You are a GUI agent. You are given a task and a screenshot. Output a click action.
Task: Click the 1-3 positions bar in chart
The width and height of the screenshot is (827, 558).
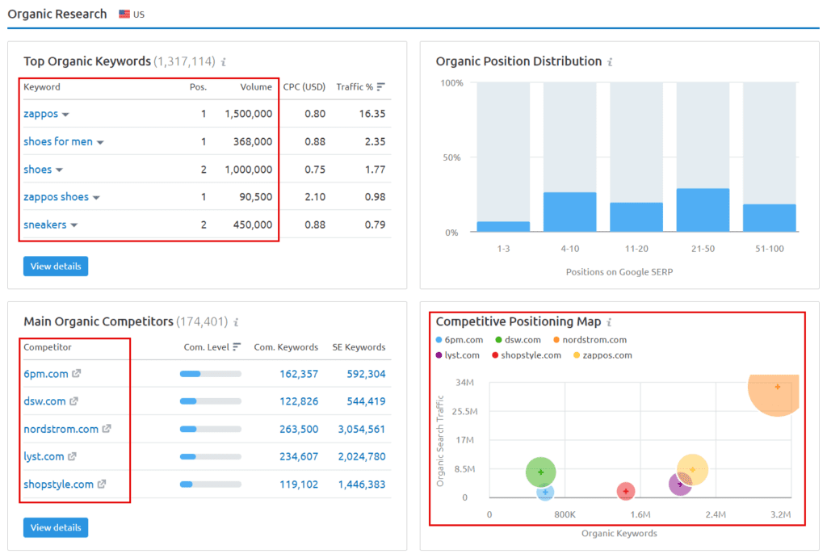pyautogui.click(x=503, y=227)
